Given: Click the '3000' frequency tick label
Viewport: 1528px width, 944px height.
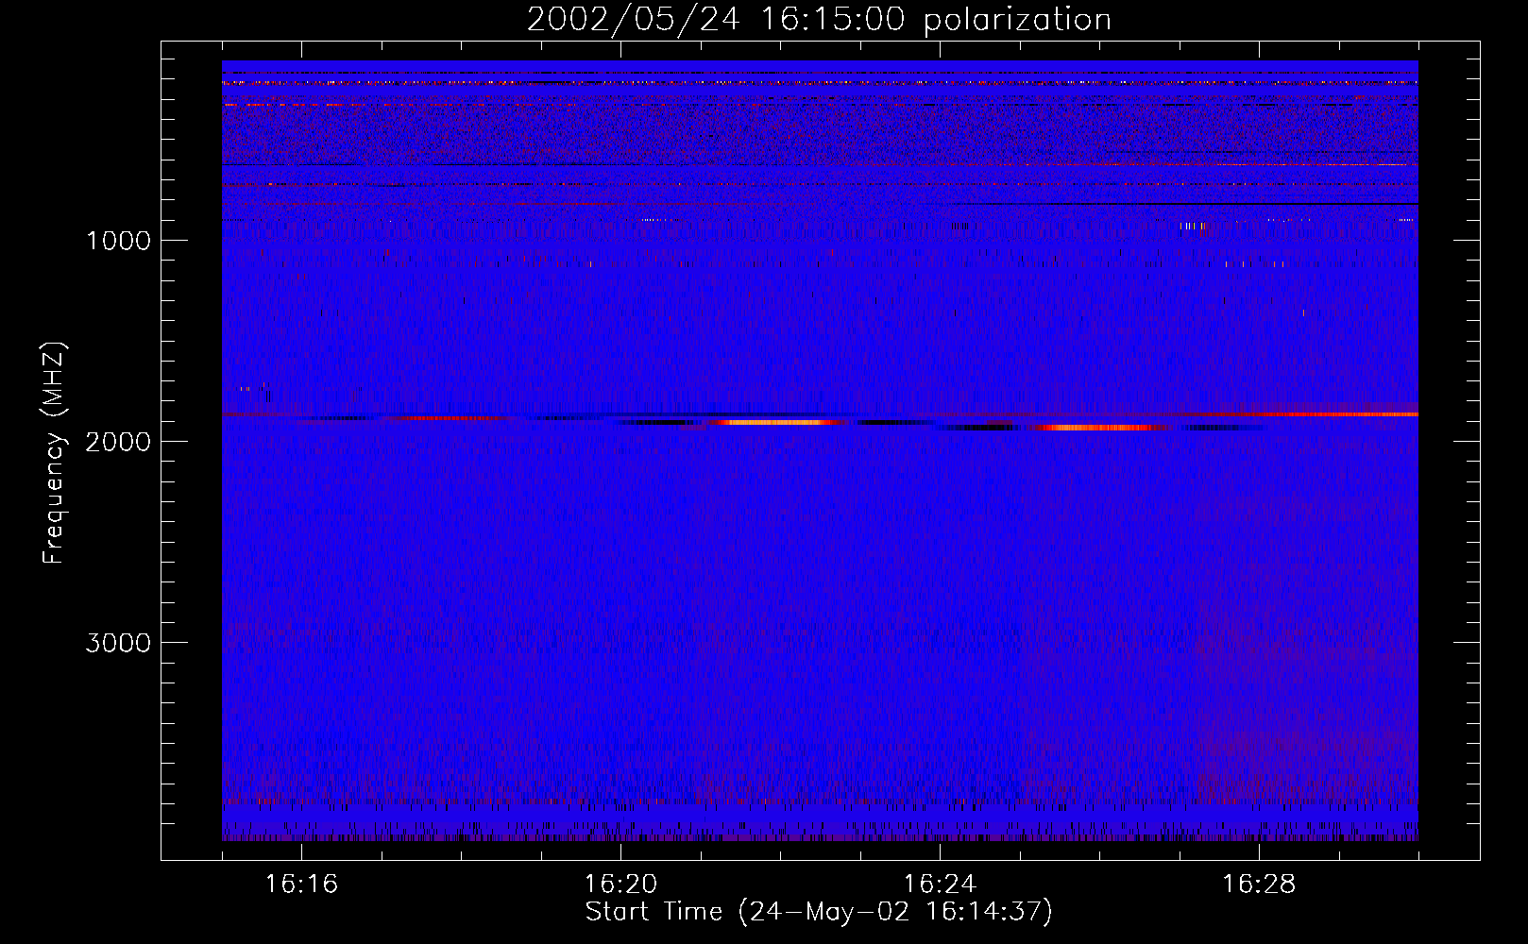Looking at the screenshot, I should point(118,643).
